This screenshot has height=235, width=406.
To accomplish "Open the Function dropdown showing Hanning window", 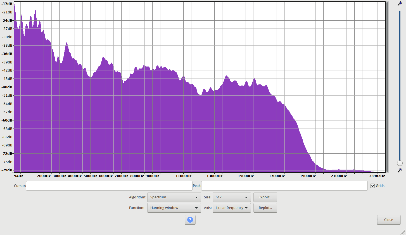I will tap(174, 208).
